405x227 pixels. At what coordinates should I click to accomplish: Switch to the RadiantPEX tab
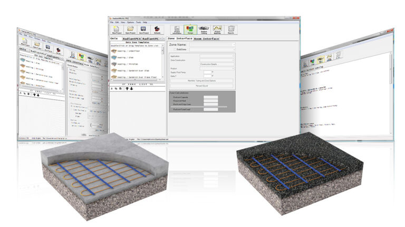pos(133,38)
